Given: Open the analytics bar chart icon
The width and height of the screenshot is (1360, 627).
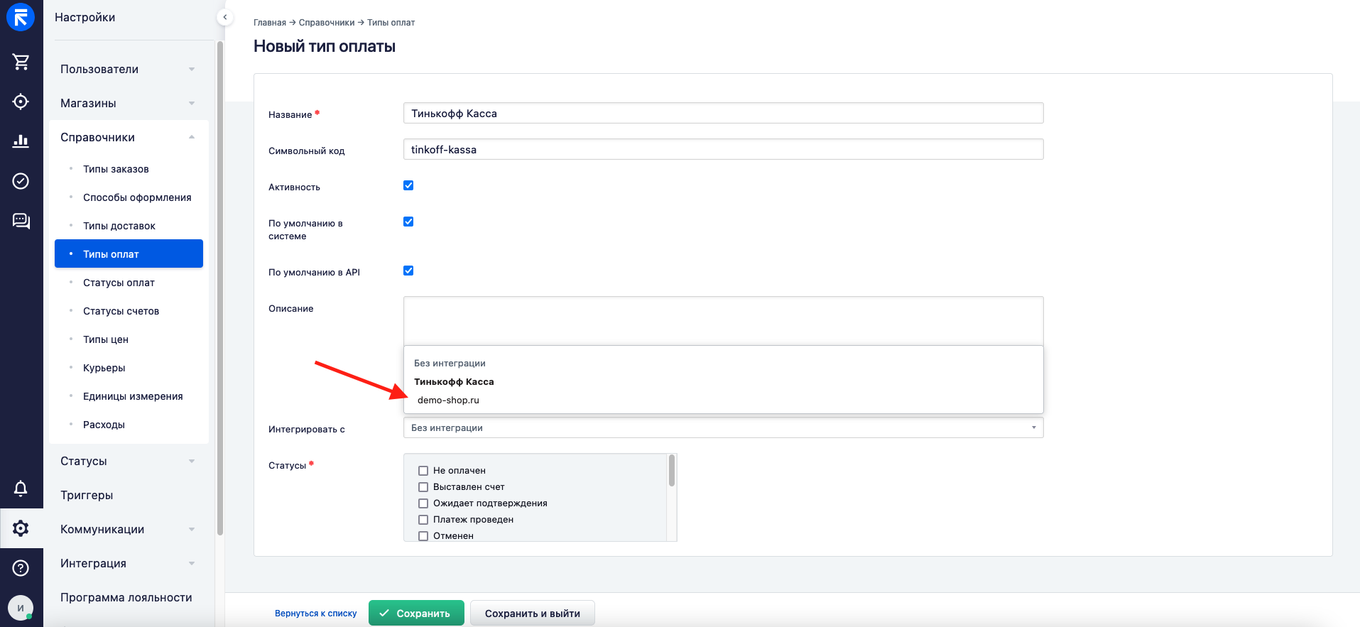Looking at the screenshot, I should pyautogui.click(x=21, y=141).
